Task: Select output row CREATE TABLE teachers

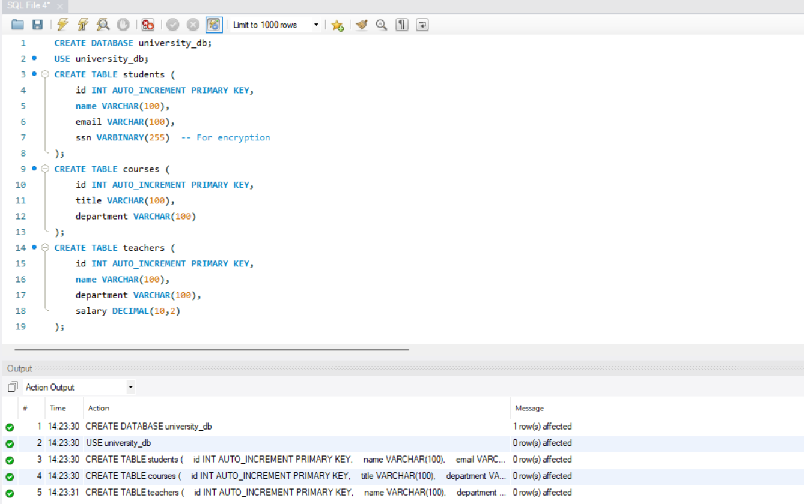Action: [x=402, y=493]
